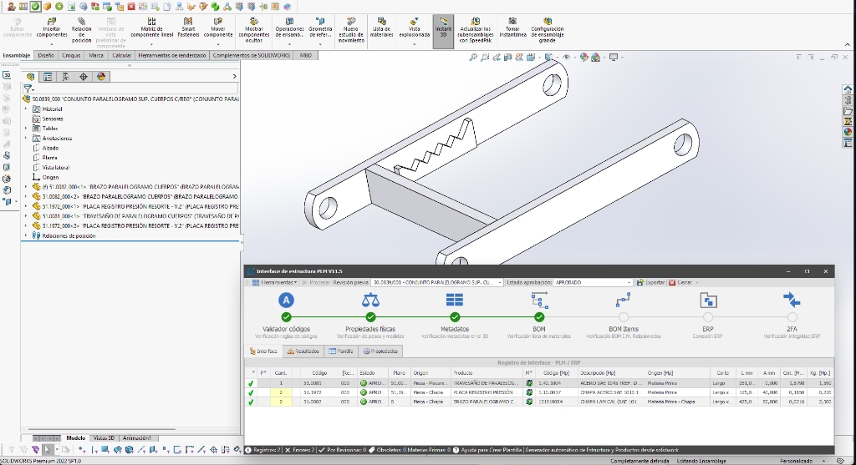Open Revisión previa combo box
856x465 pixels.
436,282
